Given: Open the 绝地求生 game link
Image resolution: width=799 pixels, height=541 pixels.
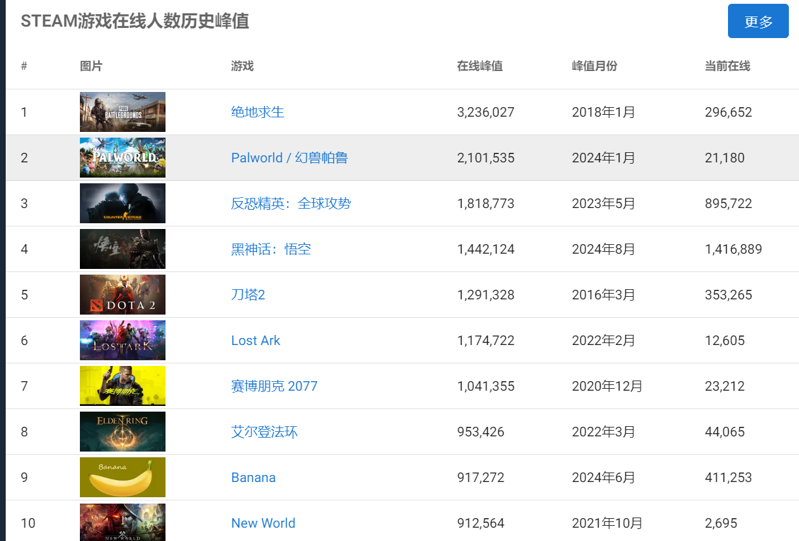Looking at the screenshot, I should pos(257,112).
